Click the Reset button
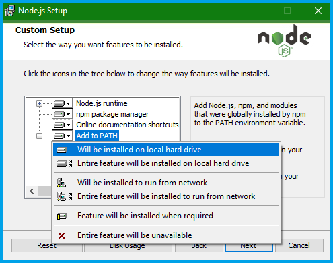Image resolution: width=333 pixels, height=263 pixels. [47, 245]
